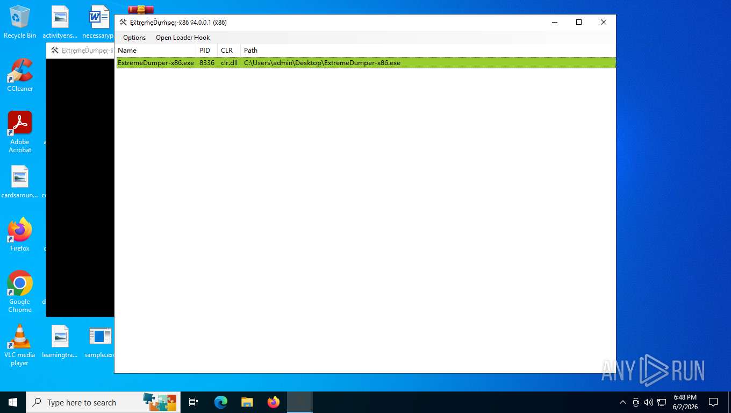Select the cardsaroun... image file
This screenshot has height=413, width=731.
coord(20,182)
